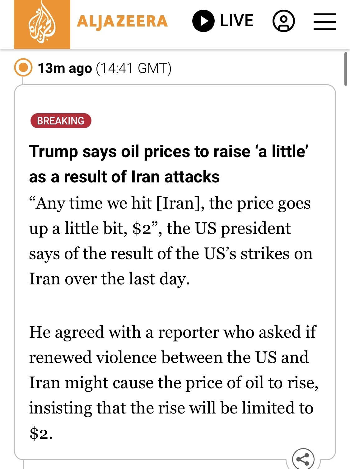The image size is (350, 469).
Task: Play the LIVE stream button icon
Action: 203,21
